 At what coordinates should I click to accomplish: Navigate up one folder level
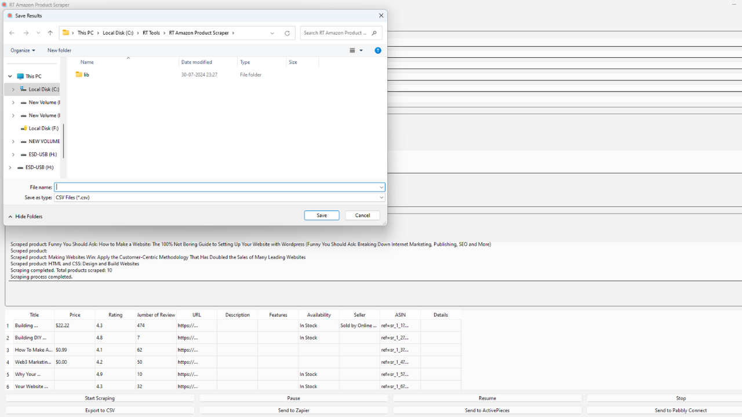pos(50,33)
